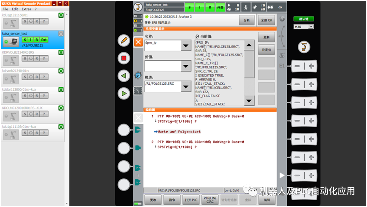367x207 pixels.
Task: Click minus on the first jog key
Action: [x=297, y=66]
